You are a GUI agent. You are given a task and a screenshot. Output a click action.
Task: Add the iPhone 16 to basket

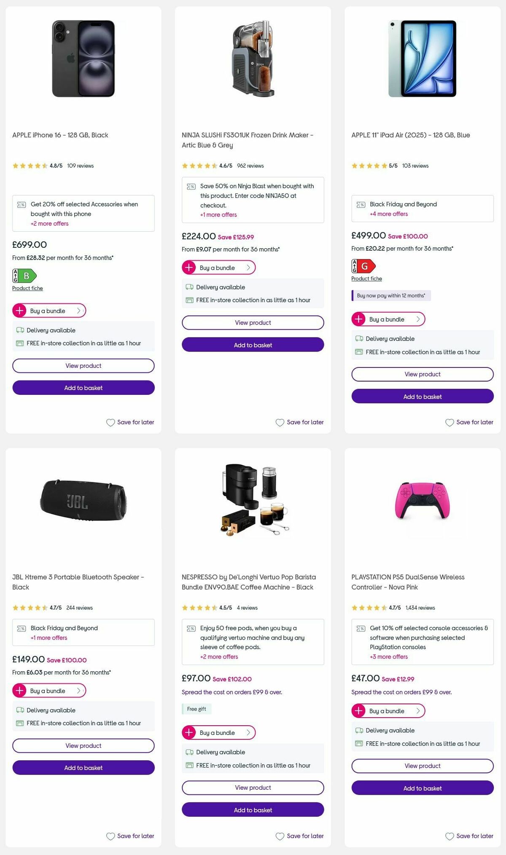pyautogui.click(x=83, y=387)
